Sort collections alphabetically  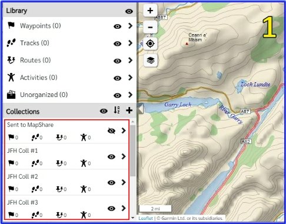117,110
